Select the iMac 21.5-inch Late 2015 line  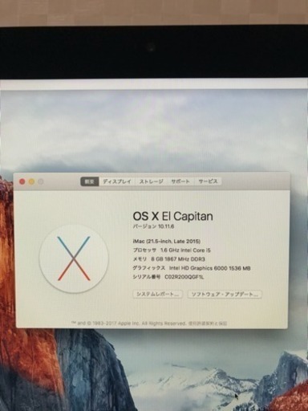point(167,242)
